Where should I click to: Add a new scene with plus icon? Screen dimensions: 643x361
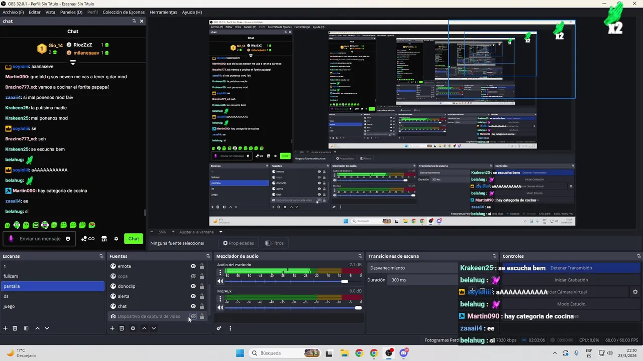6,328
